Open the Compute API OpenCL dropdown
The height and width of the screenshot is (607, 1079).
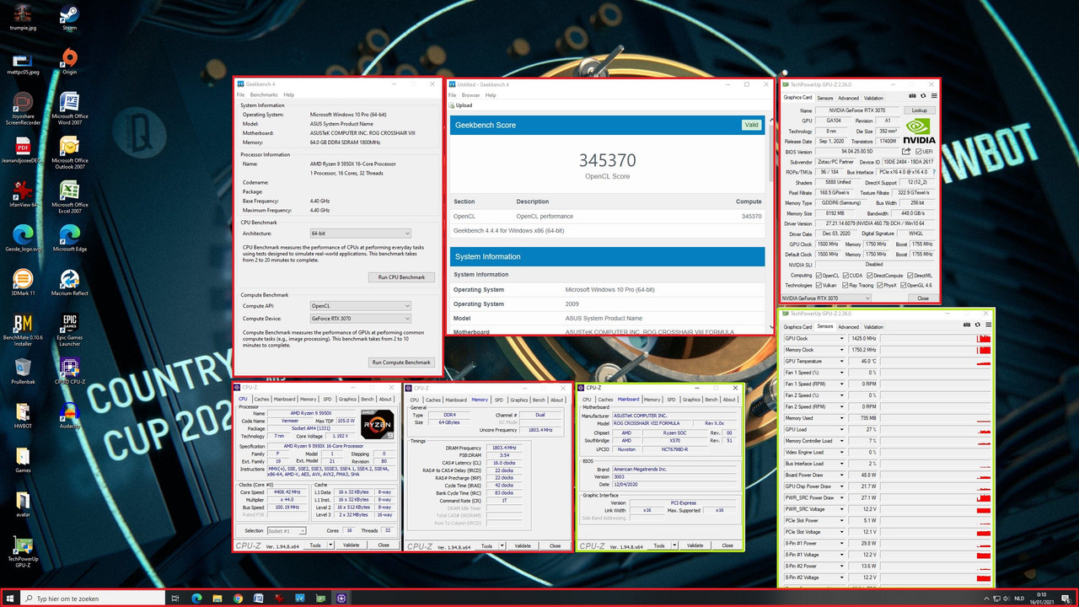tap(360, 306)
